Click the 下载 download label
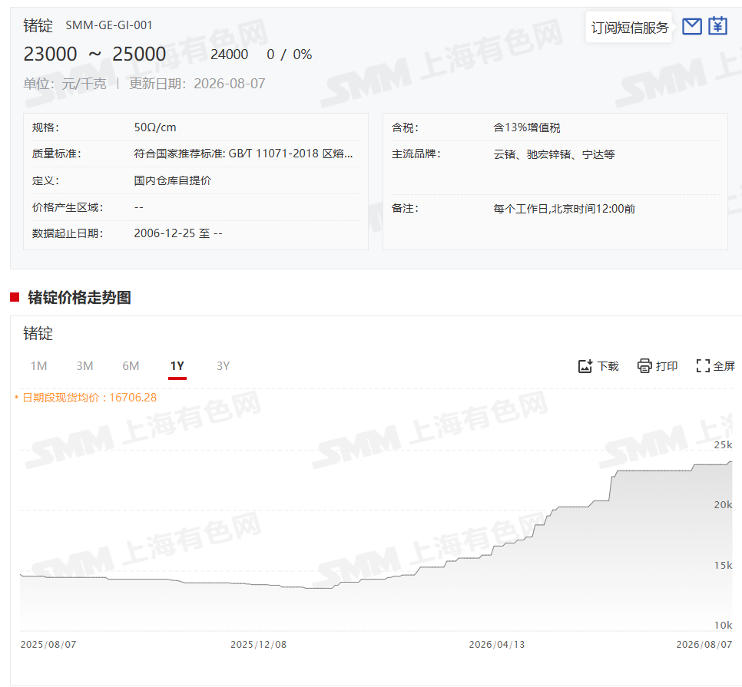The width and height of the screenshot is (742, 687). pos(608,366)
